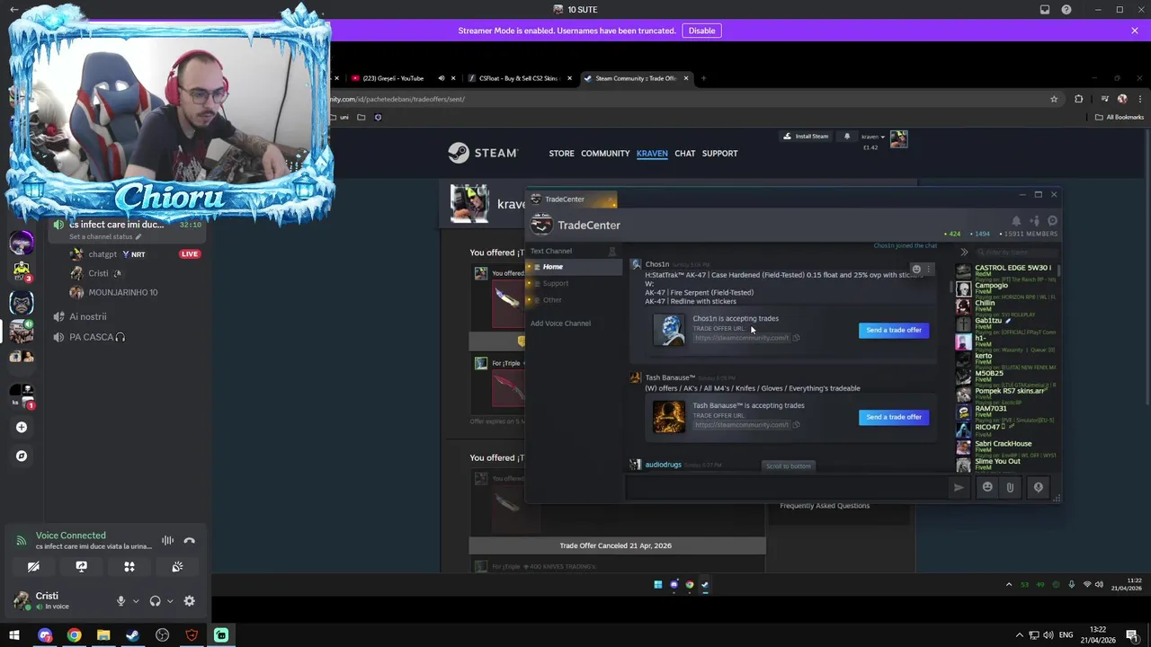
Task: Click Scroll to bottom in TradeCenter chat
Action: pyautogui.click(x=789, y=465)
